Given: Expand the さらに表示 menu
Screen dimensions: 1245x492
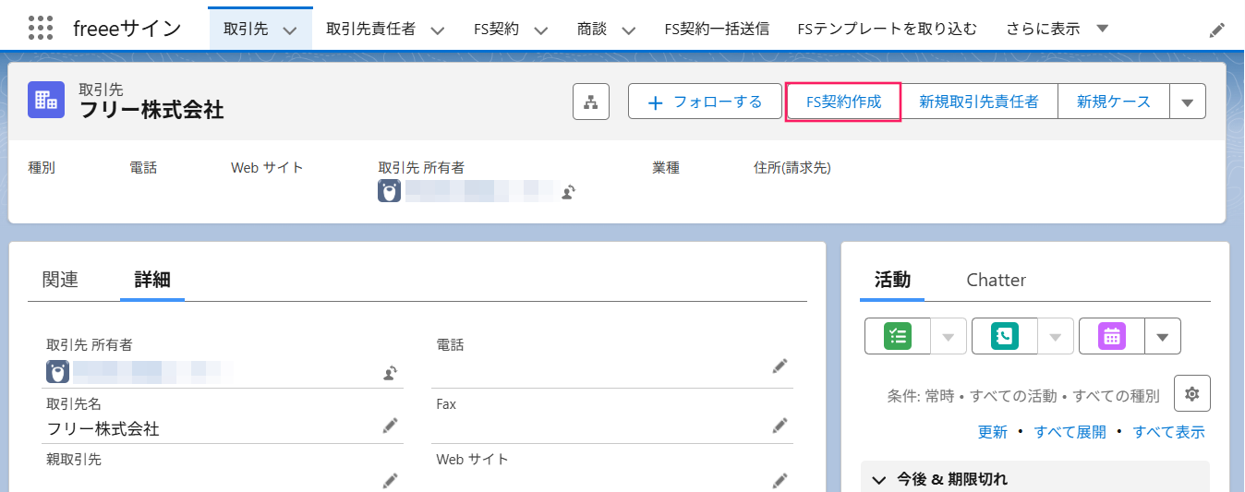Looking at the screenshot, I should (x=1058, y=29).
